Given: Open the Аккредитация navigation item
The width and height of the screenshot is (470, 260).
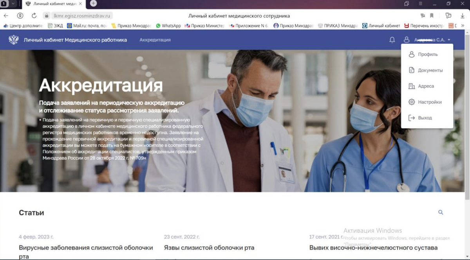Looking at the screenshot, I should pos(155,40).
